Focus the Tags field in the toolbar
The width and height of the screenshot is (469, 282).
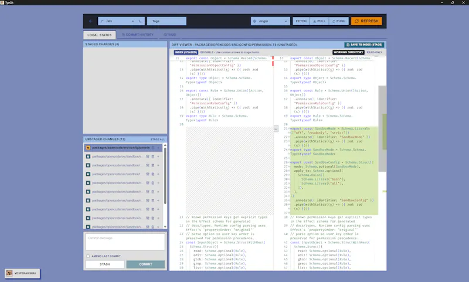pyautogui.click(x=166, y=21)
